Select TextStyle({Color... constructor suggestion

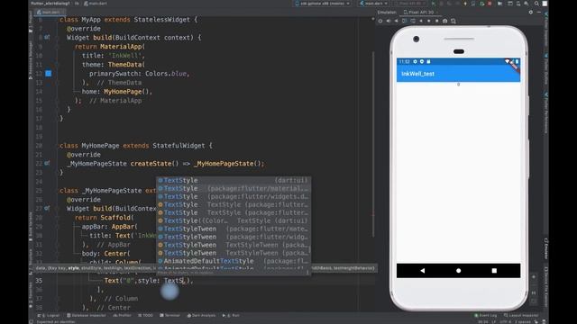[234, 220]
